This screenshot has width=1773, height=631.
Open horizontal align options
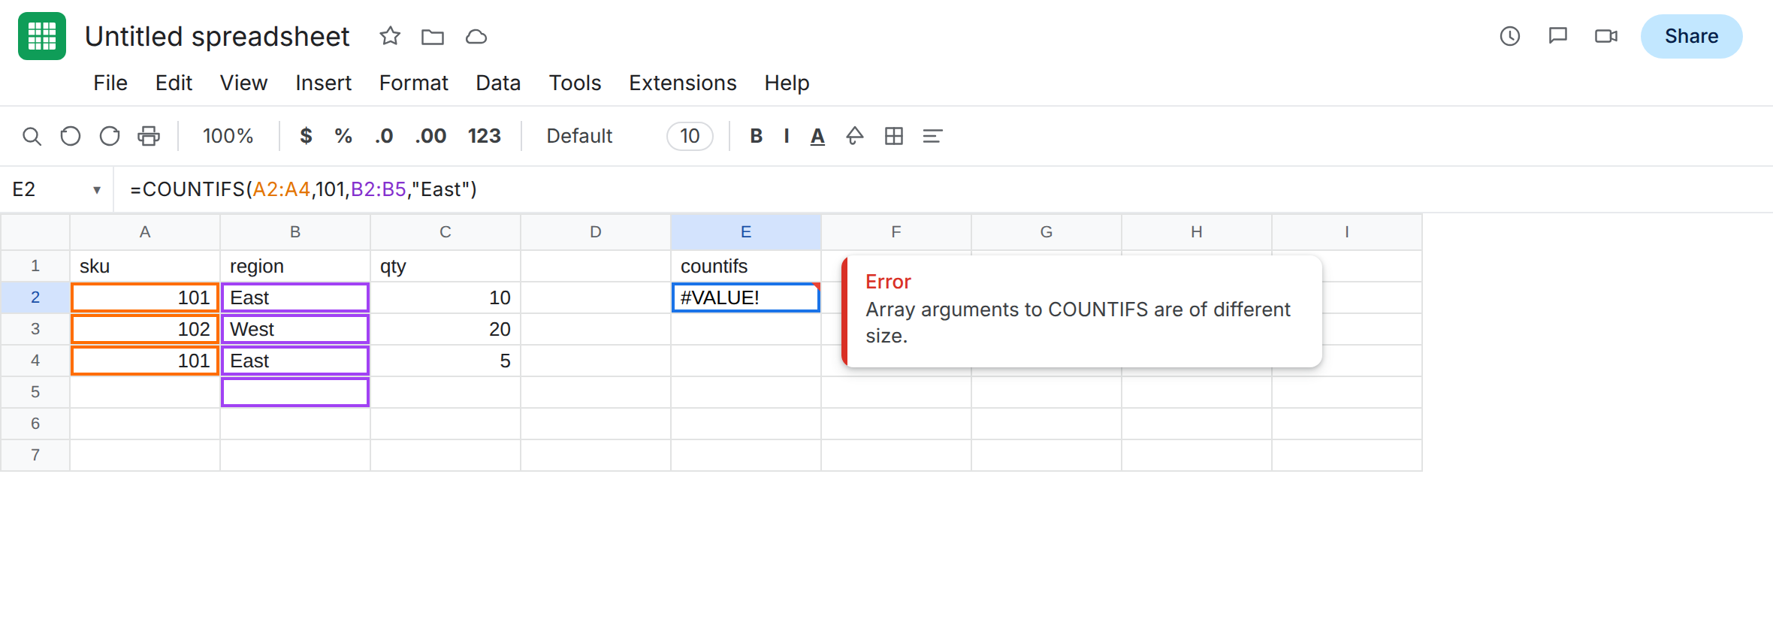point(932,136)
